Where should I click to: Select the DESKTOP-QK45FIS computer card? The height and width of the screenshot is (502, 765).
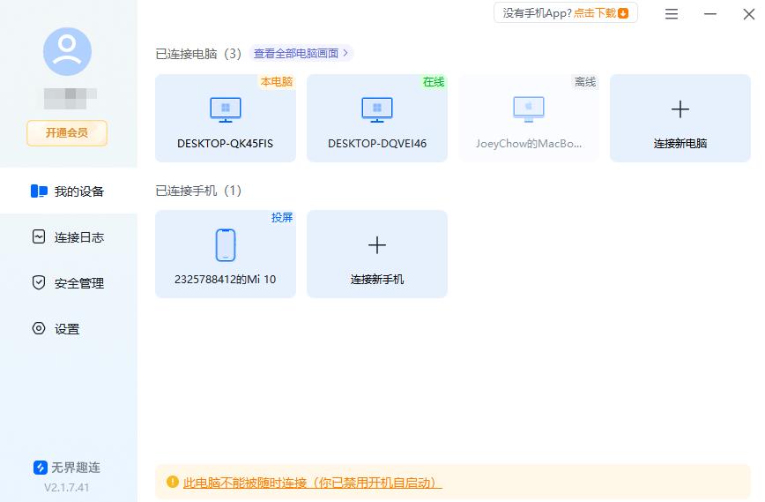click(x=226, y=118)
